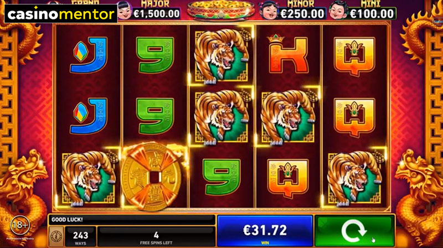Select the Mini €100.00 jackpot

(x=363, y=10)
